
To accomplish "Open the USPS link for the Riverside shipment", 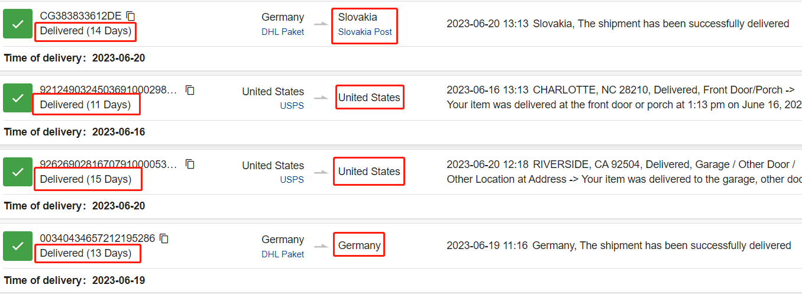I will [292, 180].
